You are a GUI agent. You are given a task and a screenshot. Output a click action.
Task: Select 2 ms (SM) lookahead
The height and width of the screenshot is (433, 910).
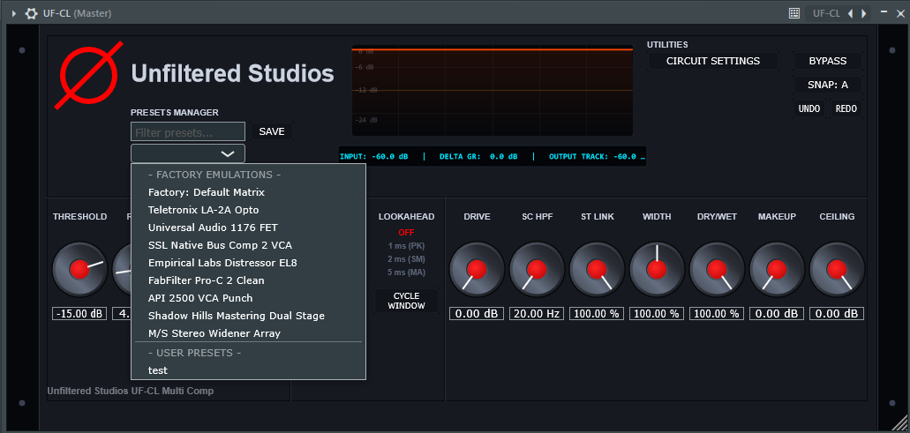(x=406, y=258)
